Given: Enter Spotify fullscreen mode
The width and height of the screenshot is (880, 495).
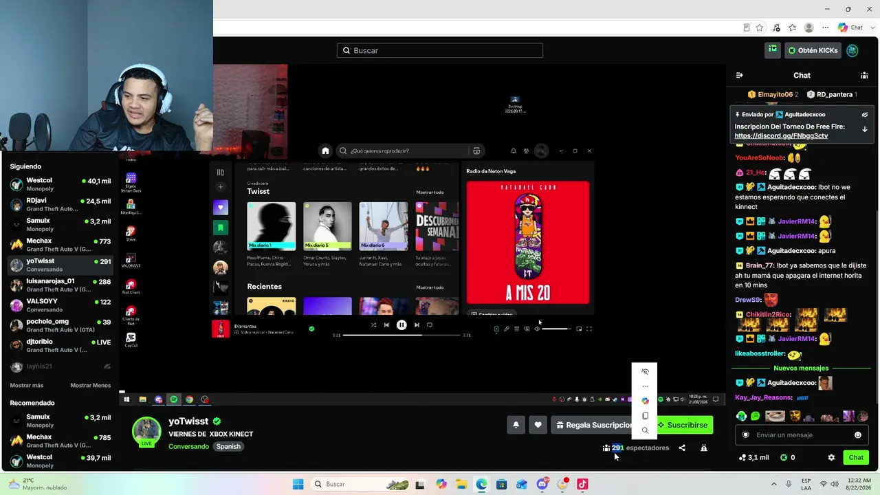Looking at the screenshot, I should pos(589,329).
